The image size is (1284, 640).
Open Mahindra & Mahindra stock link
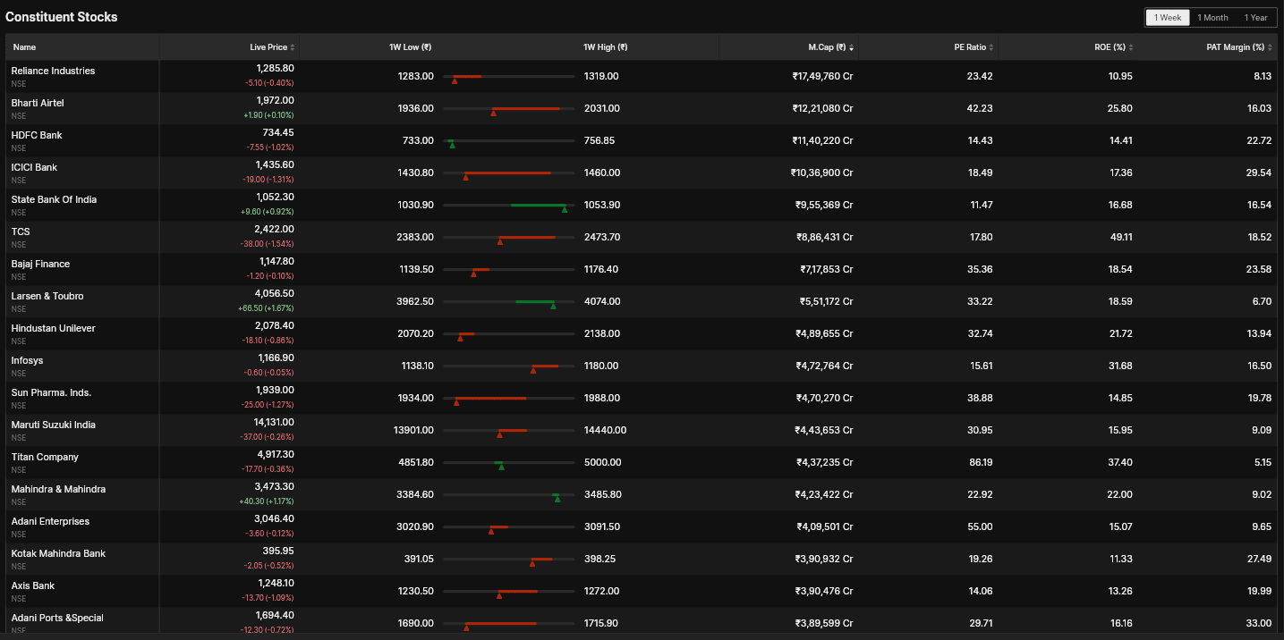(x=58, y=489)
